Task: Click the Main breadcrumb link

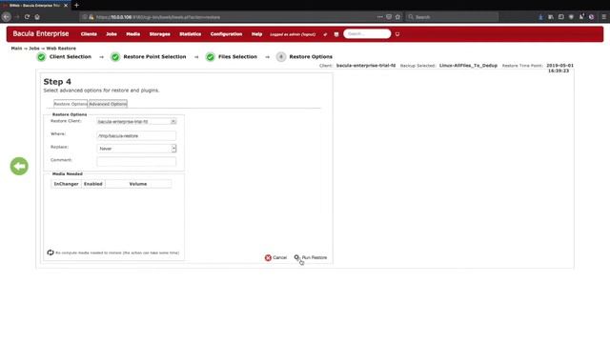Action: point(17,49)
